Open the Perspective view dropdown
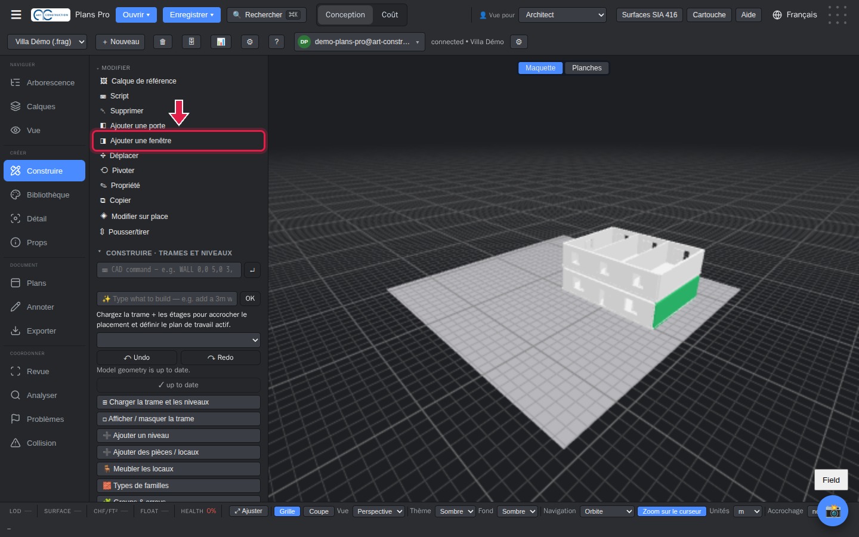859x537 pixels. click(379, 511)
